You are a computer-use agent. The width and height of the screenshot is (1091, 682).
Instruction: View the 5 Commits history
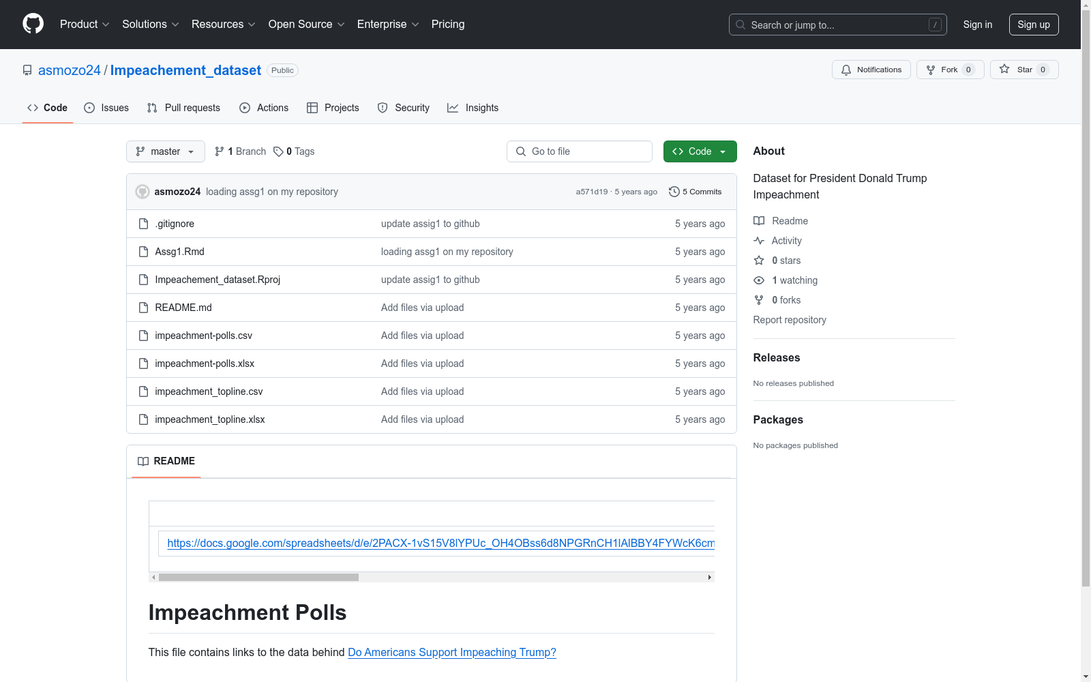696,192
